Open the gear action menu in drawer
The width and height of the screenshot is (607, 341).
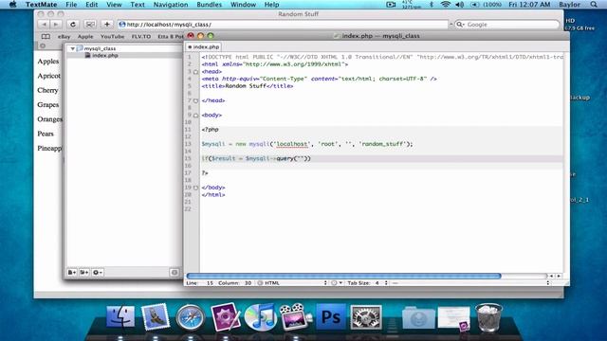click(98, 273)
